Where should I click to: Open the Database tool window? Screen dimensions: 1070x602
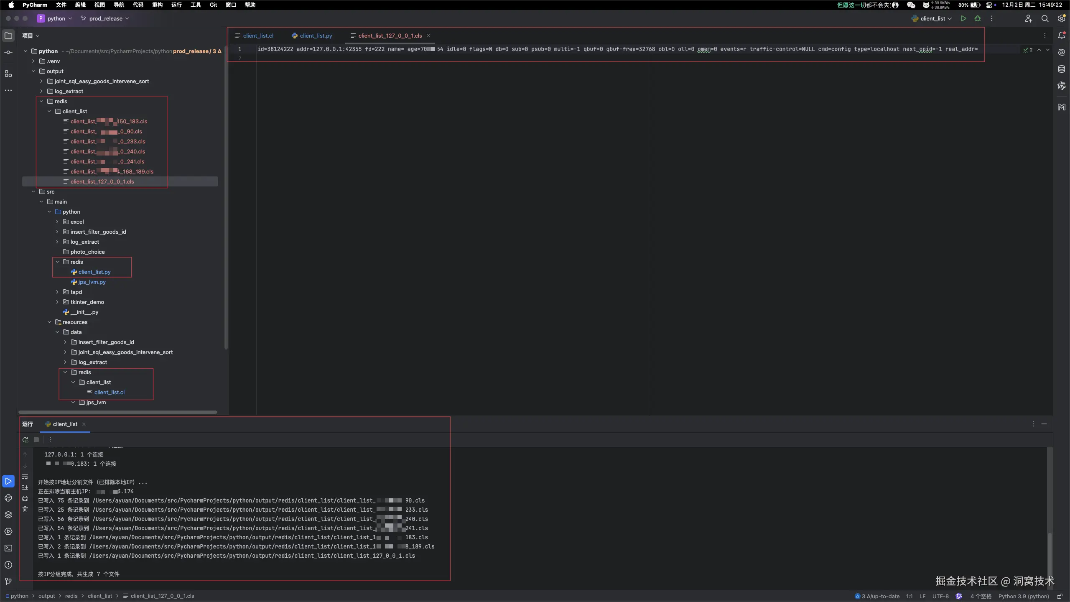[1062, 69]
